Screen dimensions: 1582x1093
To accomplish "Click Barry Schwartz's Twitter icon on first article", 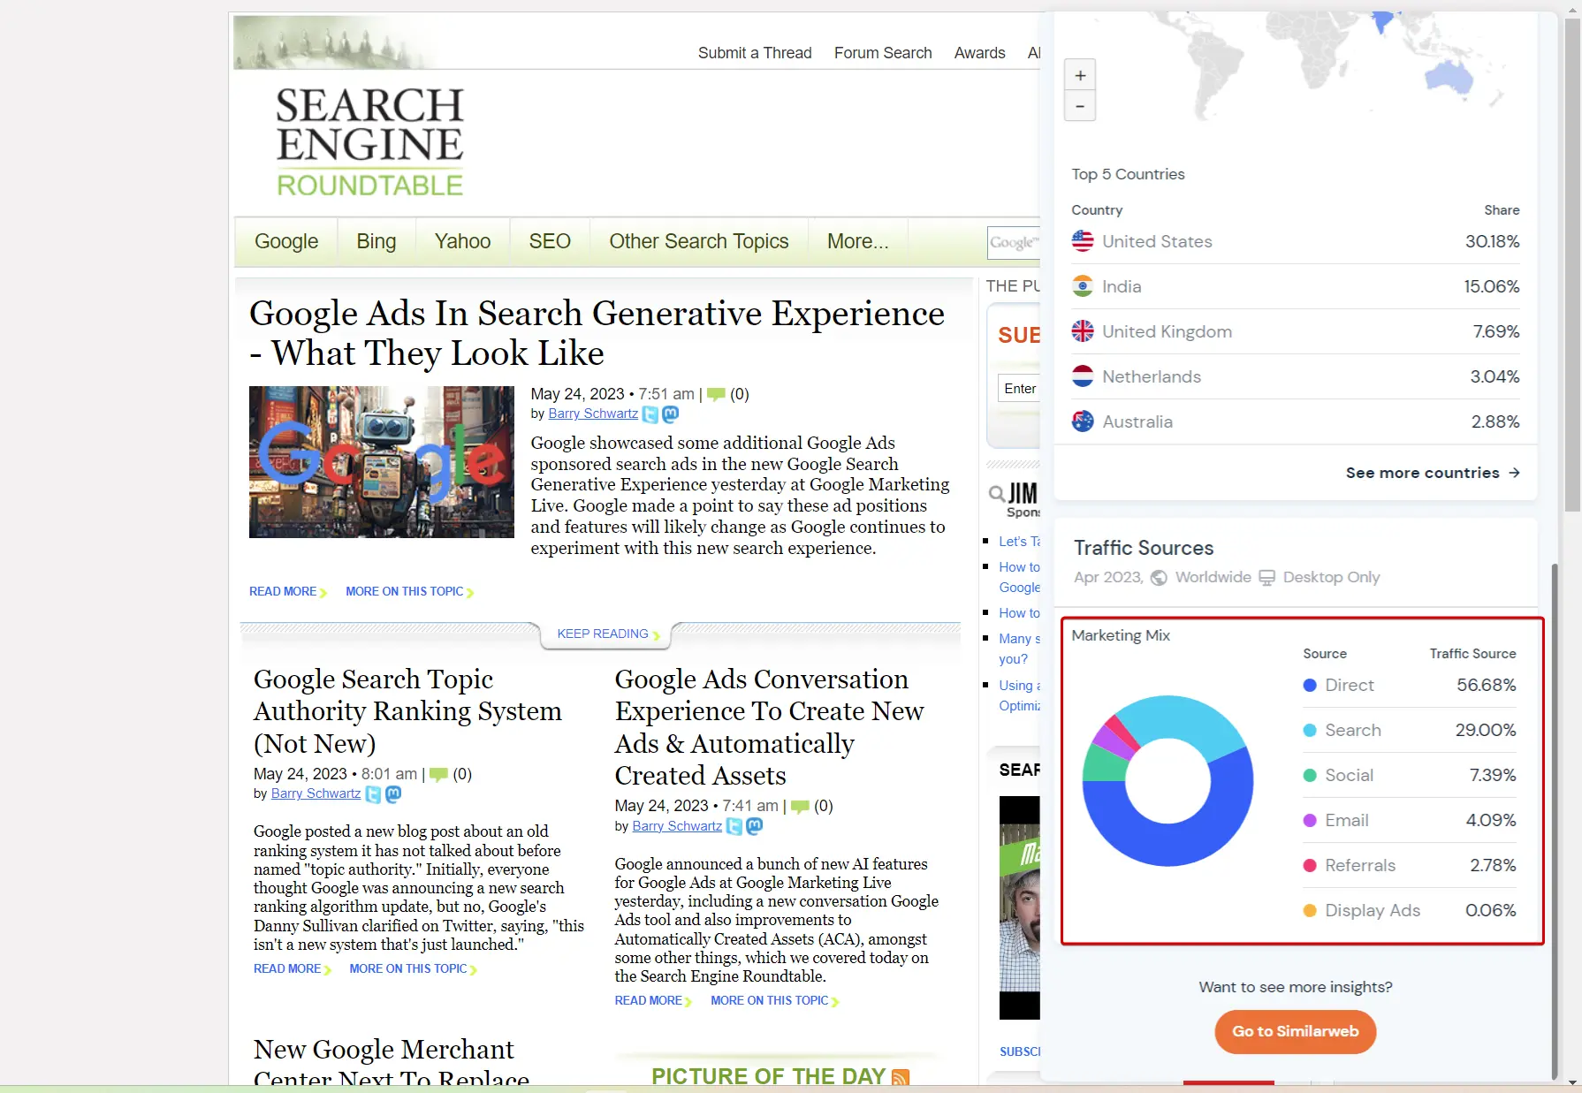I will [650, 414].
